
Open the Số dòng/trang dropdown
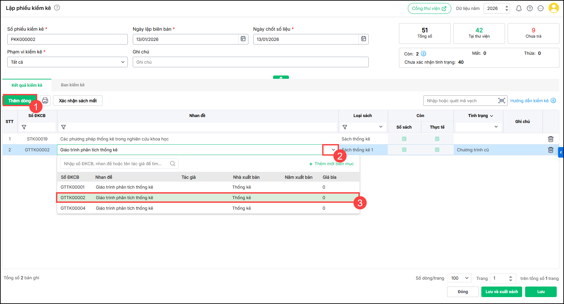pyautogui.click(x=466, y=278)
